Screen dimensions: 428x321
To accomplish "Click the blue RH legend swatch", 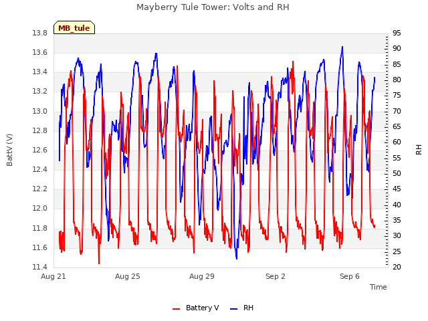I will tap(234, 309).
